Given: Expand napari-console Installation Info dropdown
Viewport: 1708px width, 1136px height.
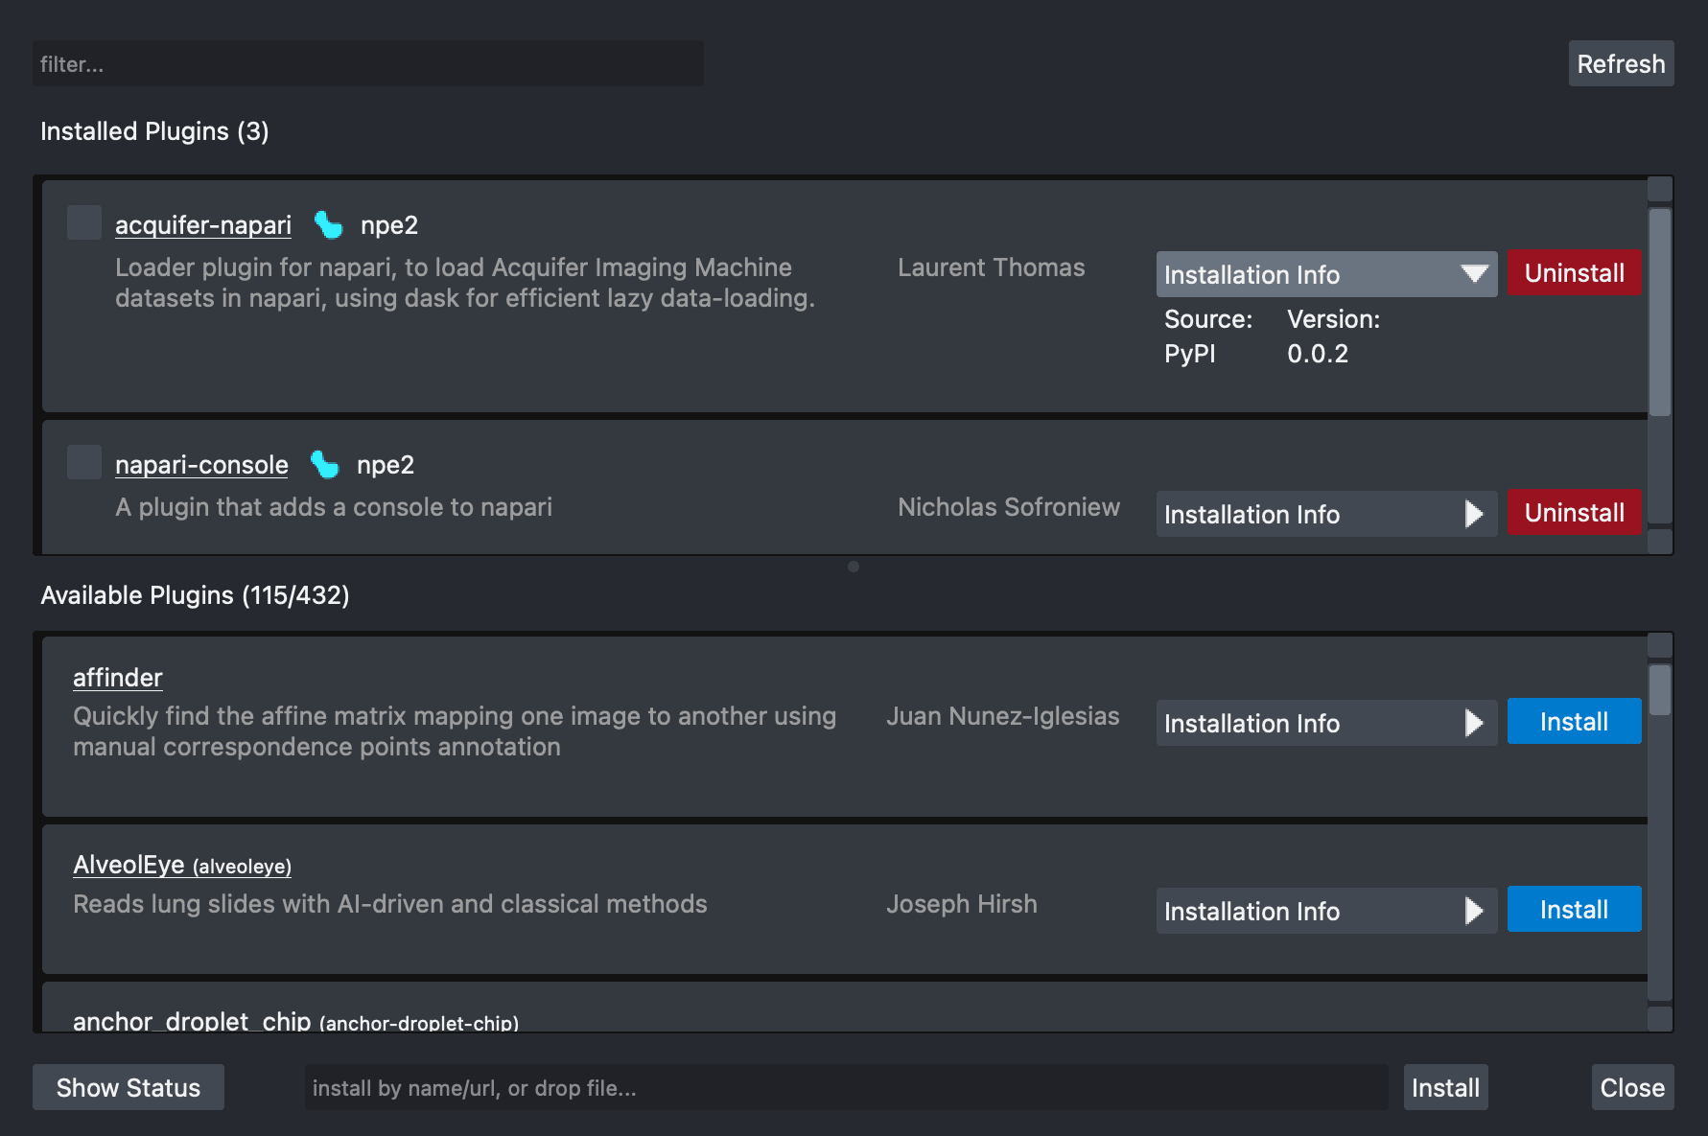Looking at the screenshot, I should [1326, 514].
